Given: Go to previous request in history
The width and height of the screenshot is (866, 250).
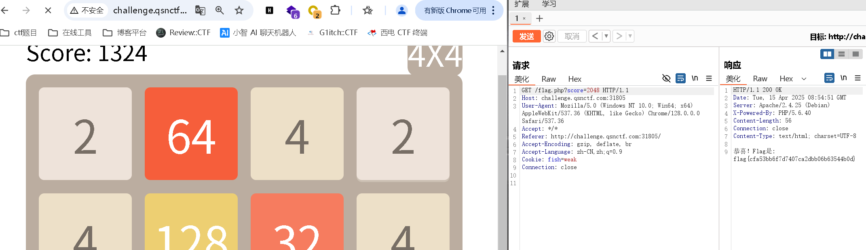Looking at the screenshot, I should [595, 36].
